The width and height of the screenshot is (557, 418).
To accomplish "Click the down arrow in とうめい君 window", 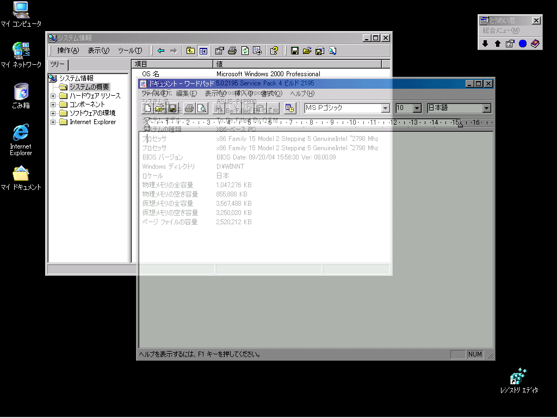I will point(485,44).
